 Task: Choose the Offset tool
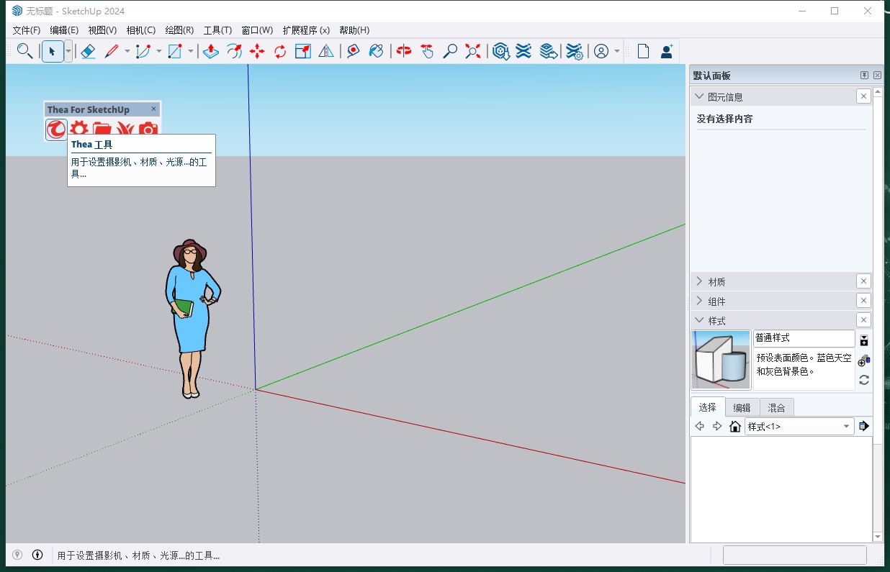[x=234, y=51]
